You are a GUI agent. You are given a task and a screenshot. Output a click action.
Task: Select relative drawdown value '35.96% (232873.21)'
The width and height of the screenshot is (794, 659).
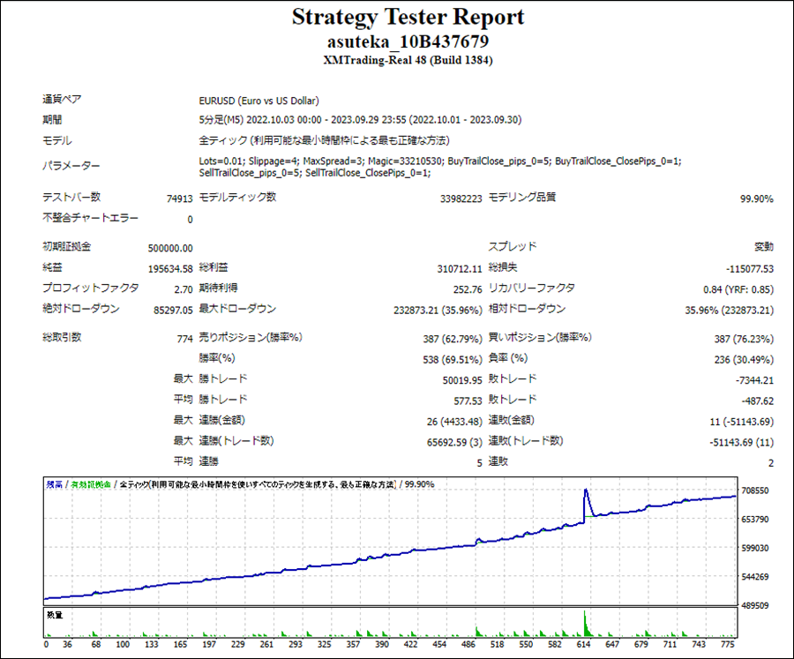coord(730,311)
